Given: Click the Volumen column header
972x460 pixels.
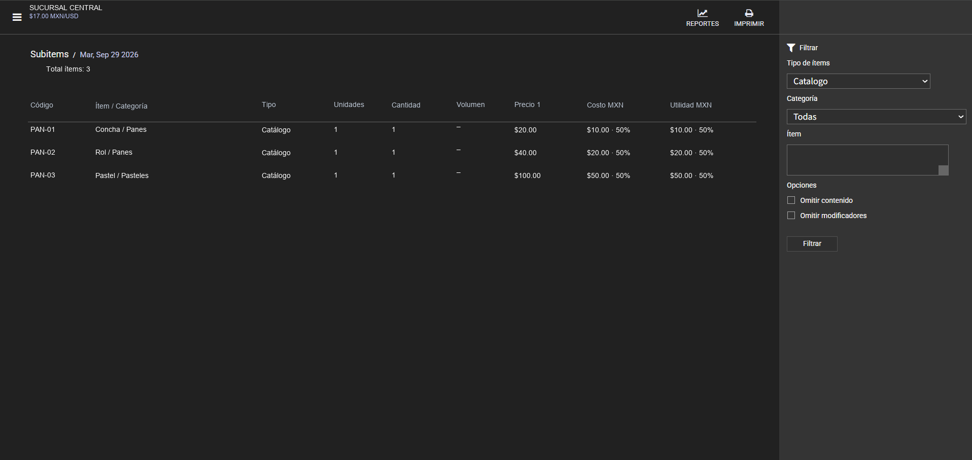Looking at the screenshot, I should point(471,104).
